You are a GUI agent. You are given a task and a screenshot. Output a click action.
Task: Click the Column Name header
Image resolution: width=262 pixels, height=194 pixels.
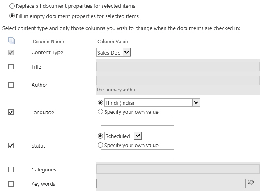point(48,42)
